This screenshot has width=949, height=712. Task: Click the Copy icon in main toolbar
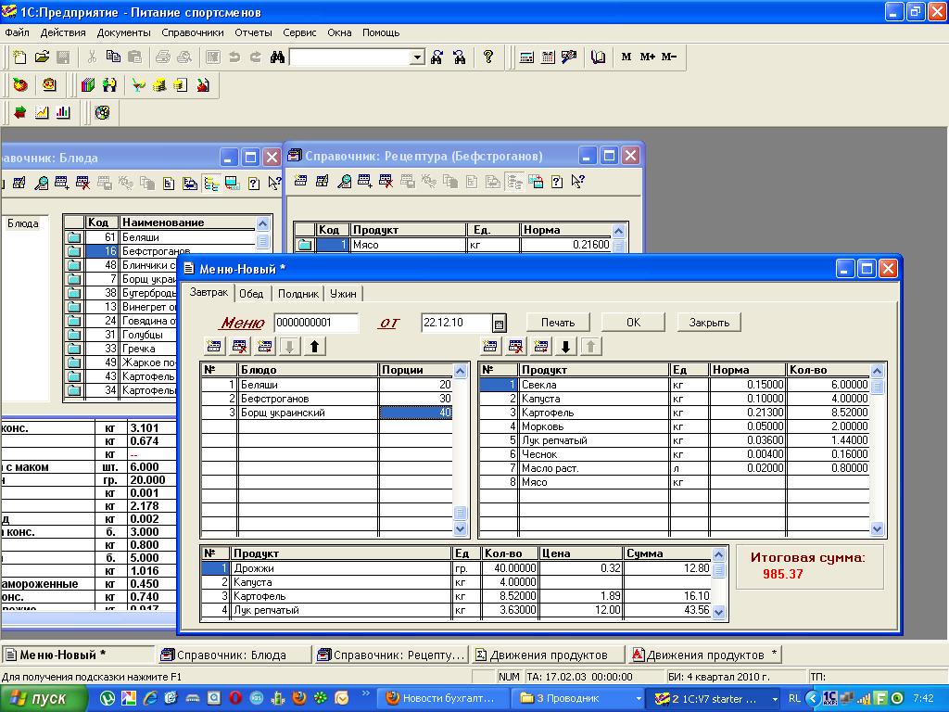click(113, 57)
